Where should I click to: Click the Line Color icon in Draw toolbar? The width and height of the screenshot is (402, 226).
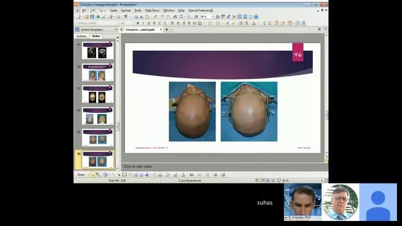tap(175, 175)
